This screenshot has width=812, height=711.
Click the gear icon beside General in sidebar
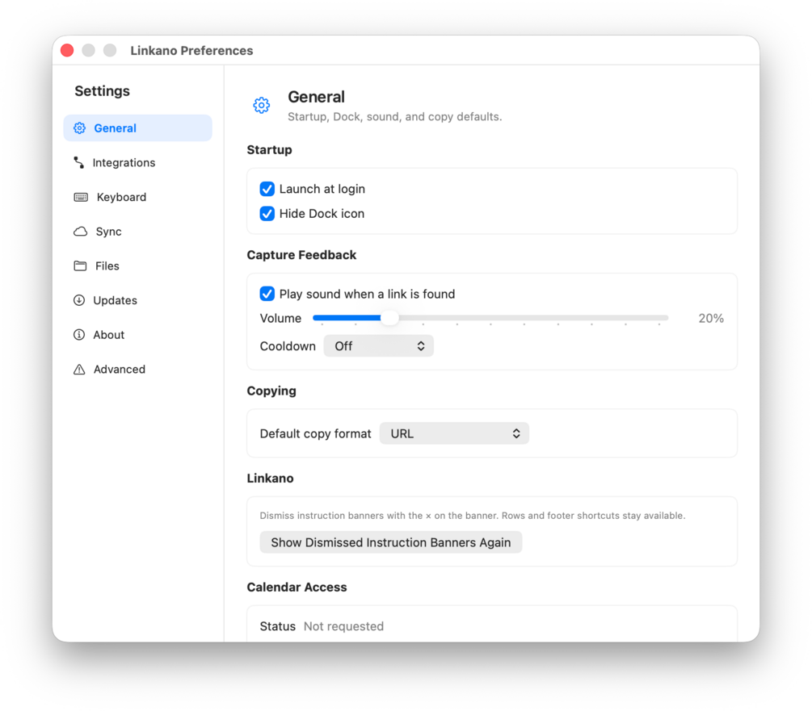coord(79,128)
